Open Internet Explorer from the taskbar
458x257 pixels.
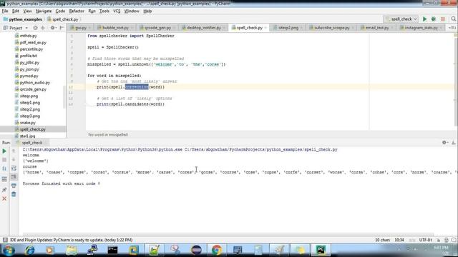click(x=29, y=250)
